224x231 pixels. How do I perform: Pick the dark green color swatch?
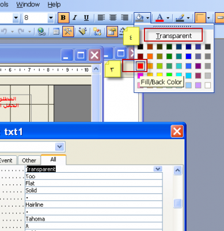pos(169,47)
